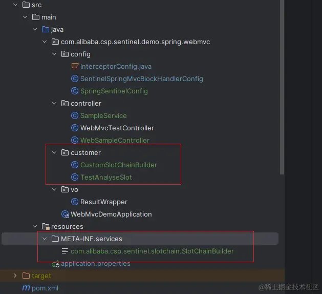The height and width of the screenshot is (294, 322).
Task: Open WebSampleController class
Action: click(x=115, y=141)
